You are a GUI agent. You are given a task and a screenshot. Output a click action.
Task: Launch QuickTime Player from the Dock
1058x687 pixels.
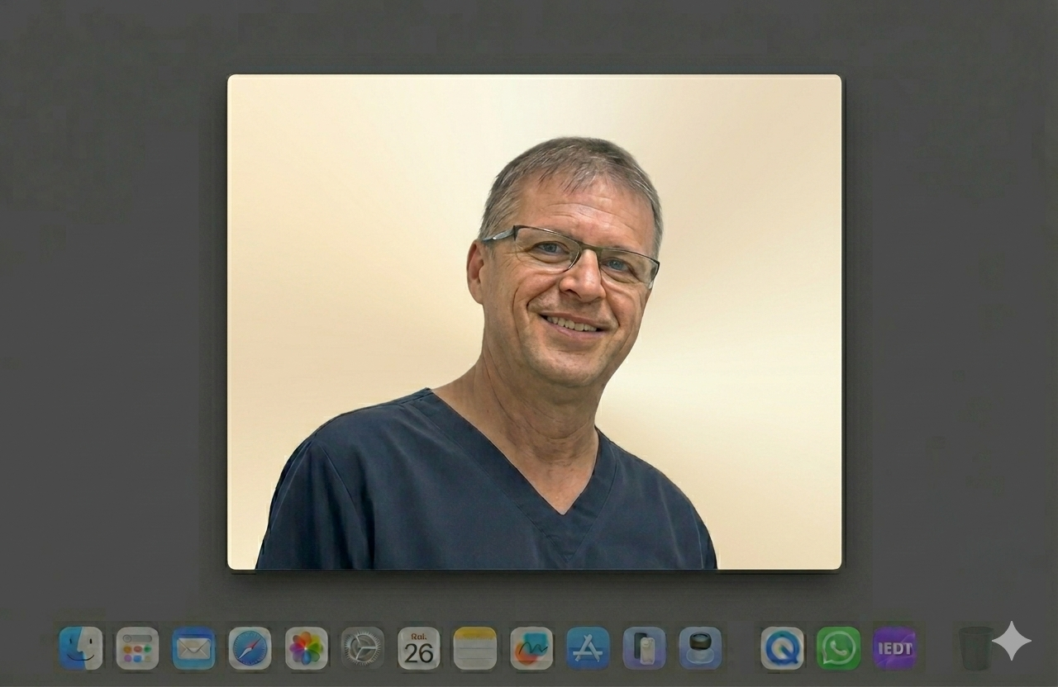tap(783, 648)
